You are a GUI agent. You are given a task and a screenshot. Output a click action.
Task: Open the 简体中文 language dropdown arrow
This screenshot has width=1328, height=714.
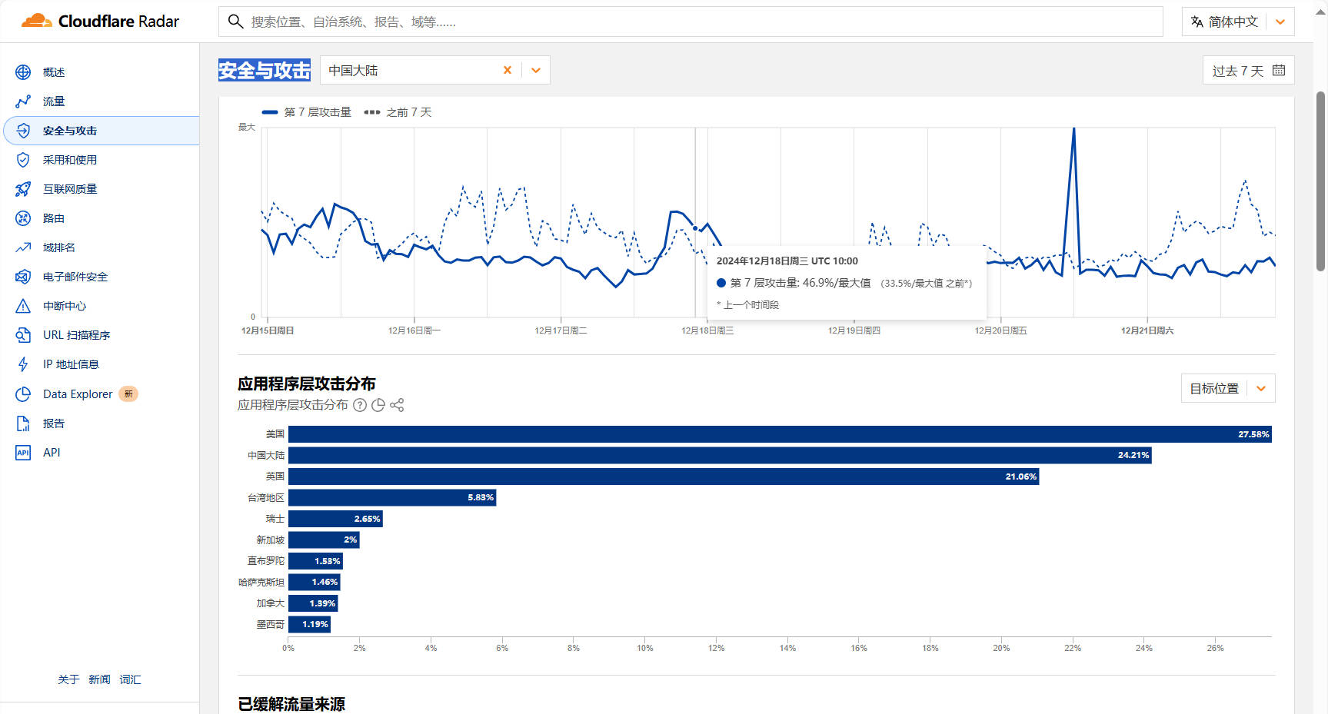click(1280, 22)
